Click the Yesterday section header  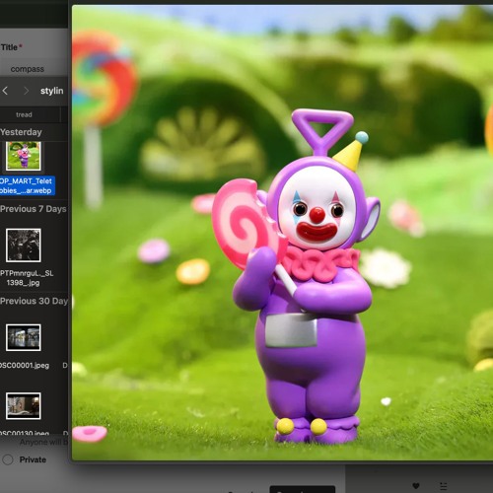[x=21, y=132]
